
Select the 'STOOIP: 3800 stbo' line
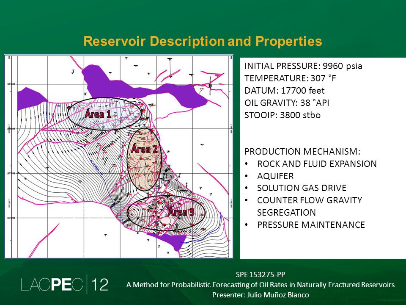pos(282,115)
